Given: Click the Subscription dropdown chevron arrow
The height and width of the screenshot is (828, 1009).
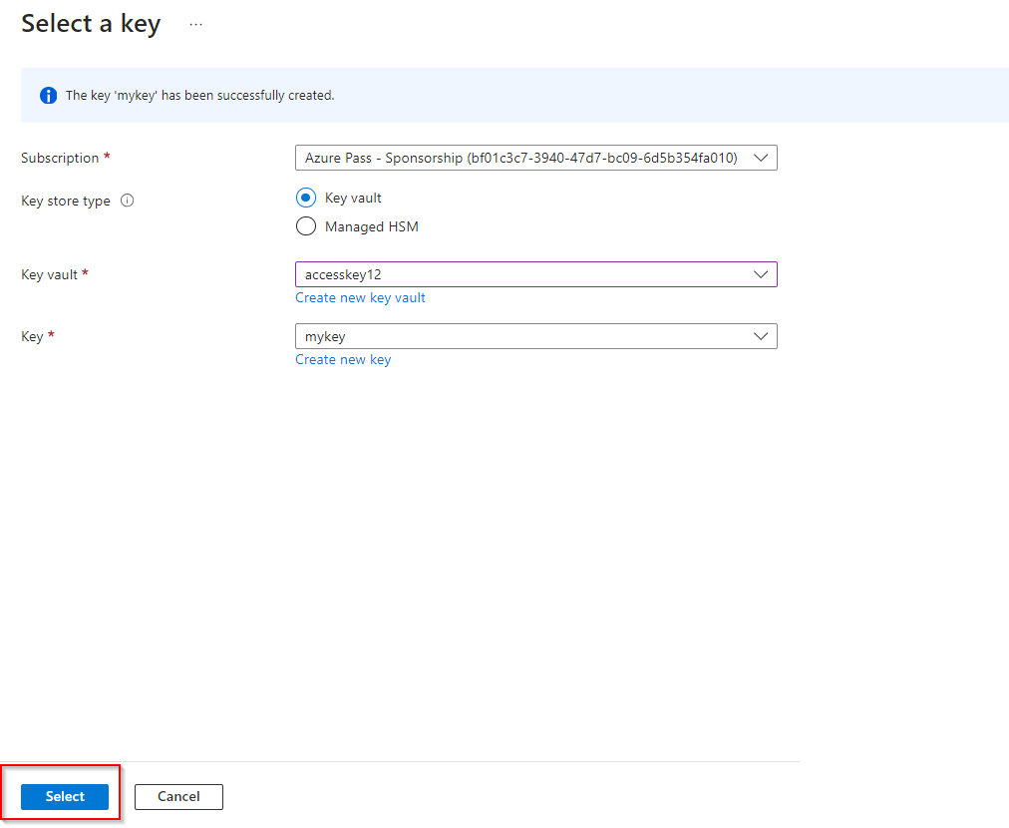Looking at the screenshot, I should [761, 158].
